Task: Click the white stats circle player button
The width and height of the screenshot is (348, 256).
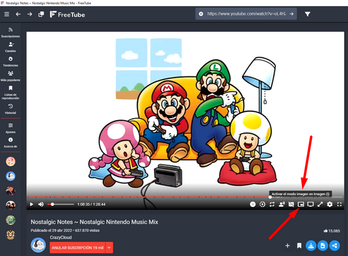Action: [x=253, y=204]
